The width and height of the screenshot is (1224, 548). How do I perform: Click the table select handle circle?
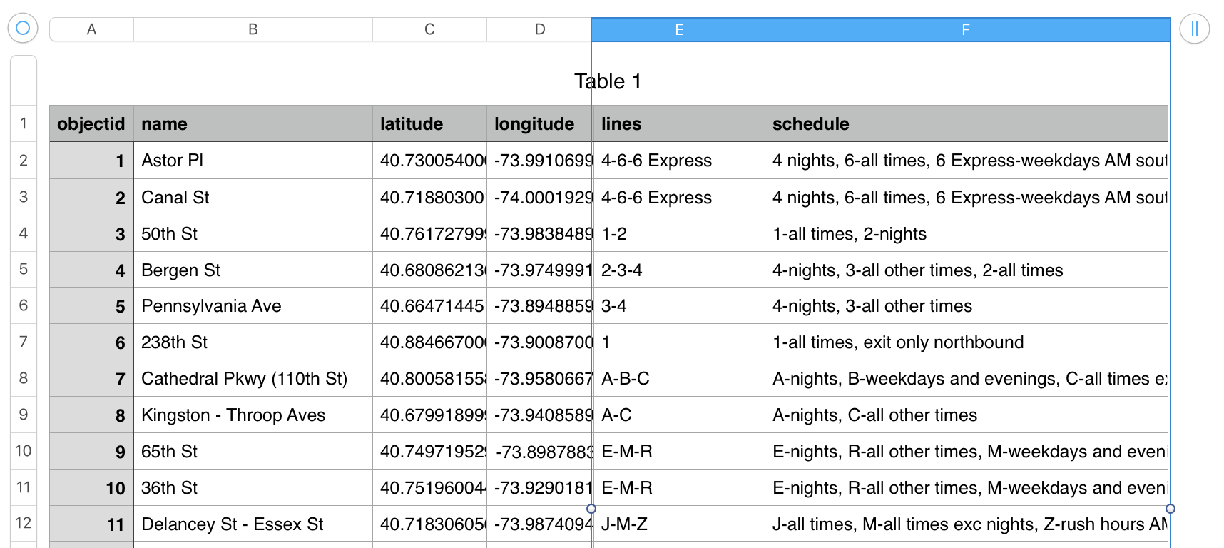click(x=22, y=28)
